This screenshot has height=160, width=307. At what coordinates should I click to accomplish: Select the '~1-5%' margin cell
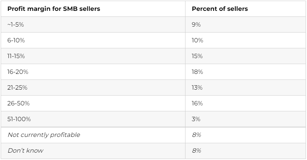[15, 25]
